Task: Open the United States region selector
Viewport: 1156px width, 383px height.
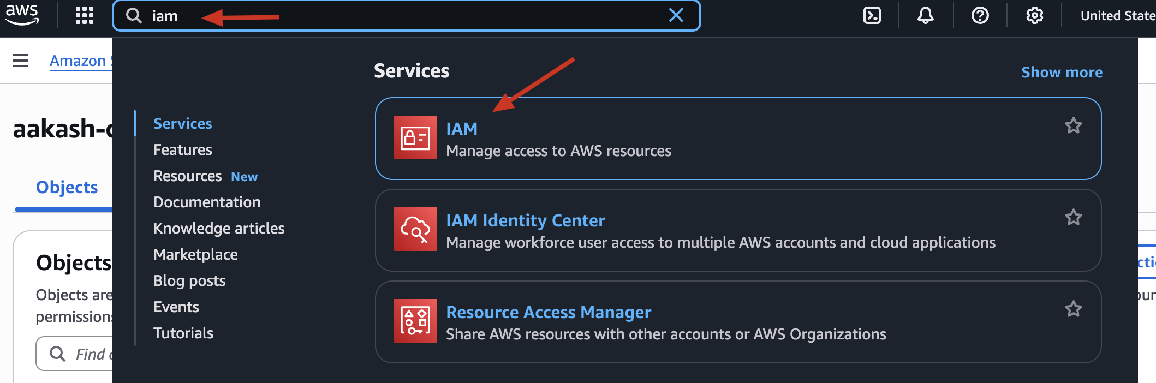Action: (x=1118, y=16)
